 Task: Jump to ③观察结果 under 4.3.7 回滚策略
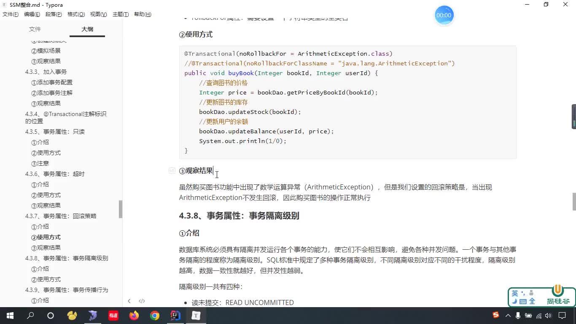coord(46,248)
